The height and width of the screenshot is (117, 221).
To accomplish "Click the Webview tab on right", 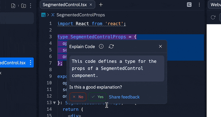I will point(215,5).
